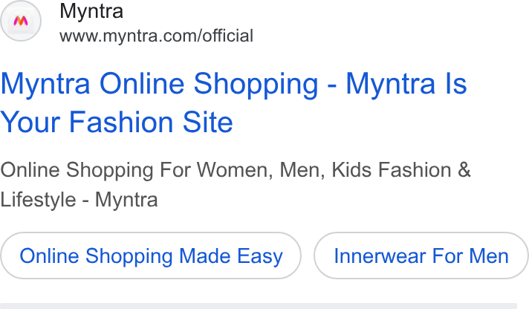The height and width of the screenshot is (309, 529).
Task: Click the 'Lifestyle - Myntra' description text
Action: pos(79,200)
